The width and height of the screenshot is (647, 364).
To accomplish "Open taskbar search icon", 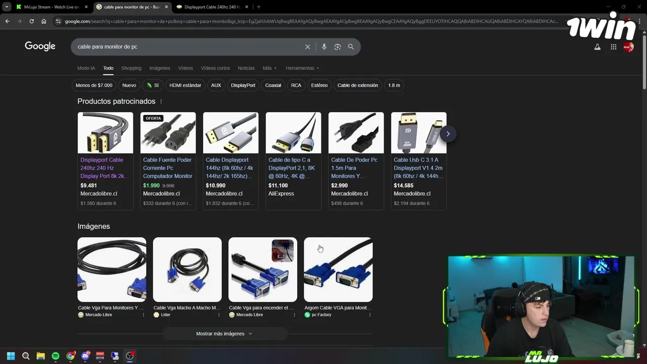I will click(26, 356).
